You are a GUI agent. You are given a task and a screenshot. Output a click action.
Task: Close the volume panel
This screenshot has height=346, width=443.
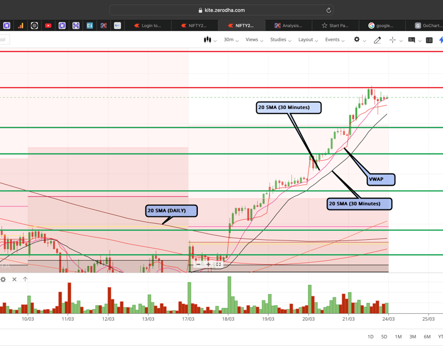(x=14, y=279)
